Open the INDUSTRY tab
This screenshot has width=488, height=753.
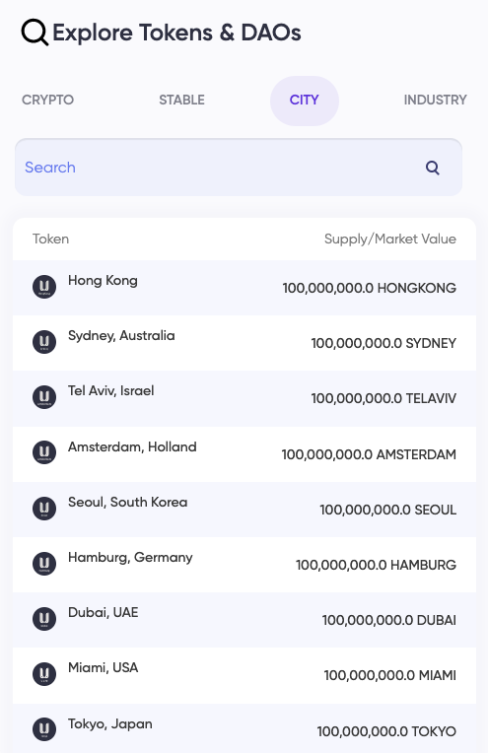click(x=435, y=100)
